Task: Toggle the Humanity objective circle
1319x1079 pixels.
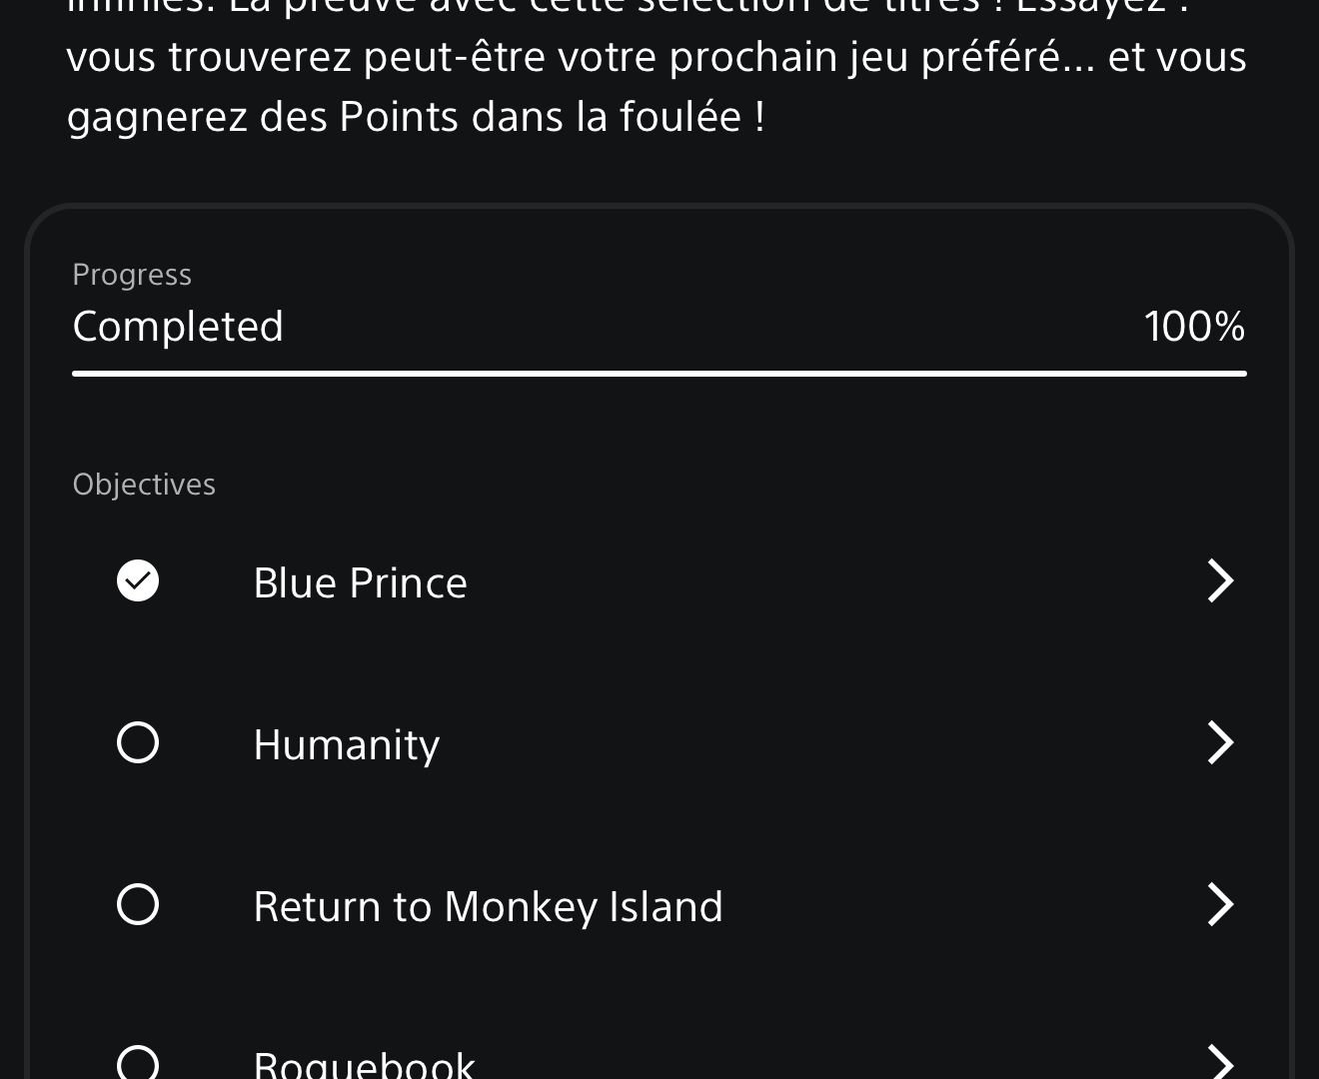Action: pyautogui.click(x=138, y=743)
